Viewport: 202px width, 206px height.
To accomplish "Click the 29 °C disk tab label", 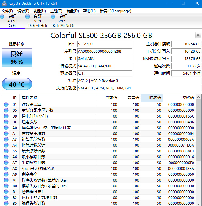I will pyautogui.click(x=63, y=21).
